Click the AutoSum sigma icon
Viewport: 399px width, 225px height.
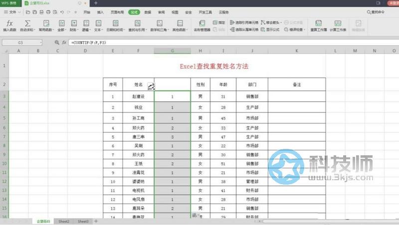click(x=27, y=23)
